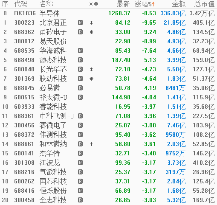This screenshot has width=217, height=205.
Task: Click the R badge for 杰华特
Action: pos(80,153)
